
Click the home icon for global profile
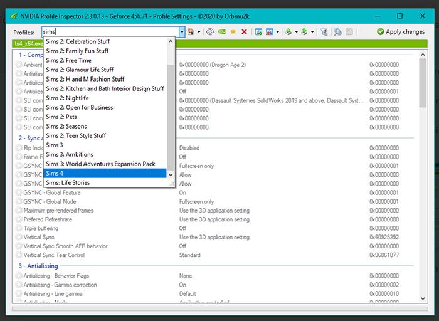point(191,31)
